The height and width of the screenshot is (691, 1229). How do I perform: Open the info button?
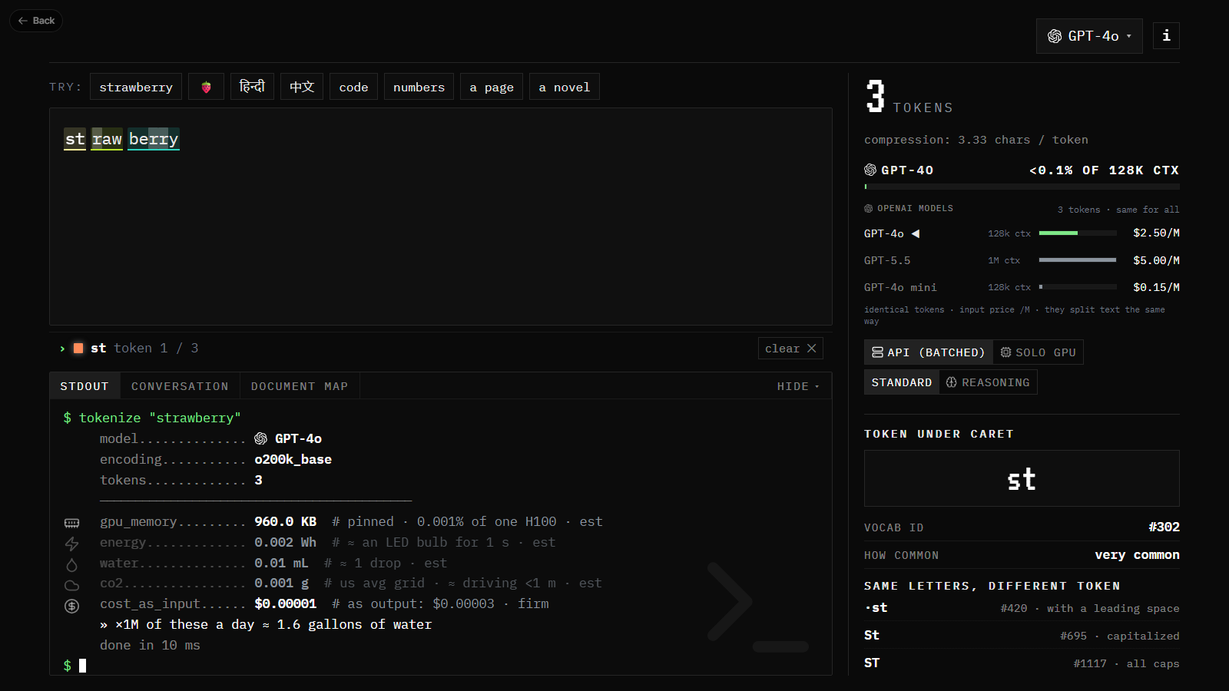point(1166,35)
